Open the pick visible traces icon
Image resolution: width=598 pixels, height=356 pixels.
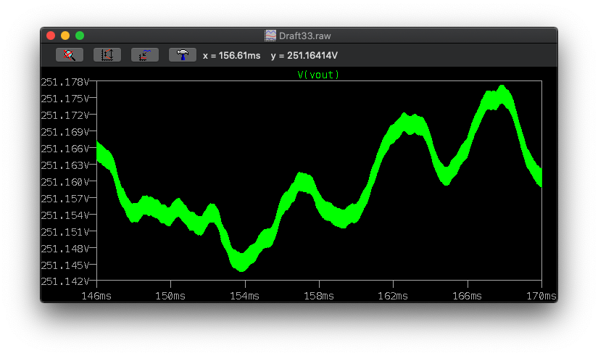[145, 55]
